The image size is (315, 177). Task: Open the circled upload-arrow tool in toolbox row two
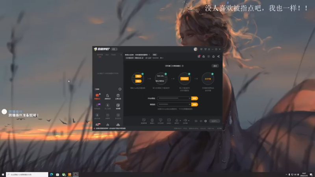point(107,106)
